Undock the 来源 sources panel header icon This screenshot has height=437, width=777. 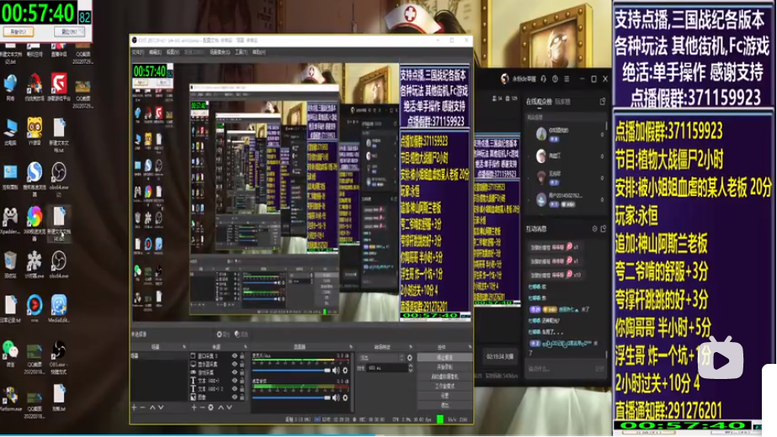click(x=245, y=347)
